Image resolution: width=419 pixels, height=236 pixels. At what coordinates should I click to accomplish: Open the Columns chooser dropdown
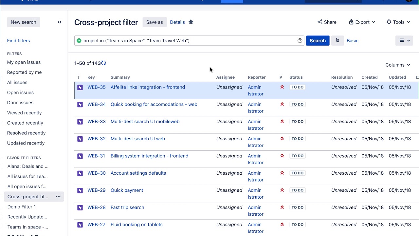(x=398, y=65)
